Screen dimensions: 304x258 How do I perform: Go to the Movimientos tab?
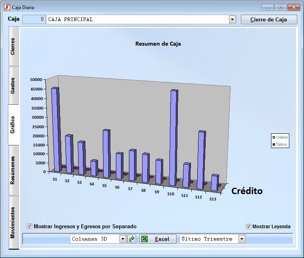coord(13,222)
